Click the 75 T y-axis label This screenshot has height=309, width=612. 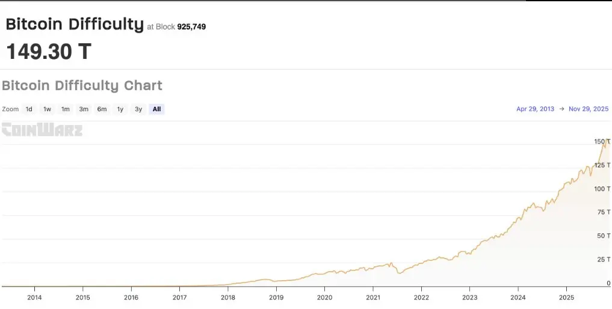[x=604, y=212]
